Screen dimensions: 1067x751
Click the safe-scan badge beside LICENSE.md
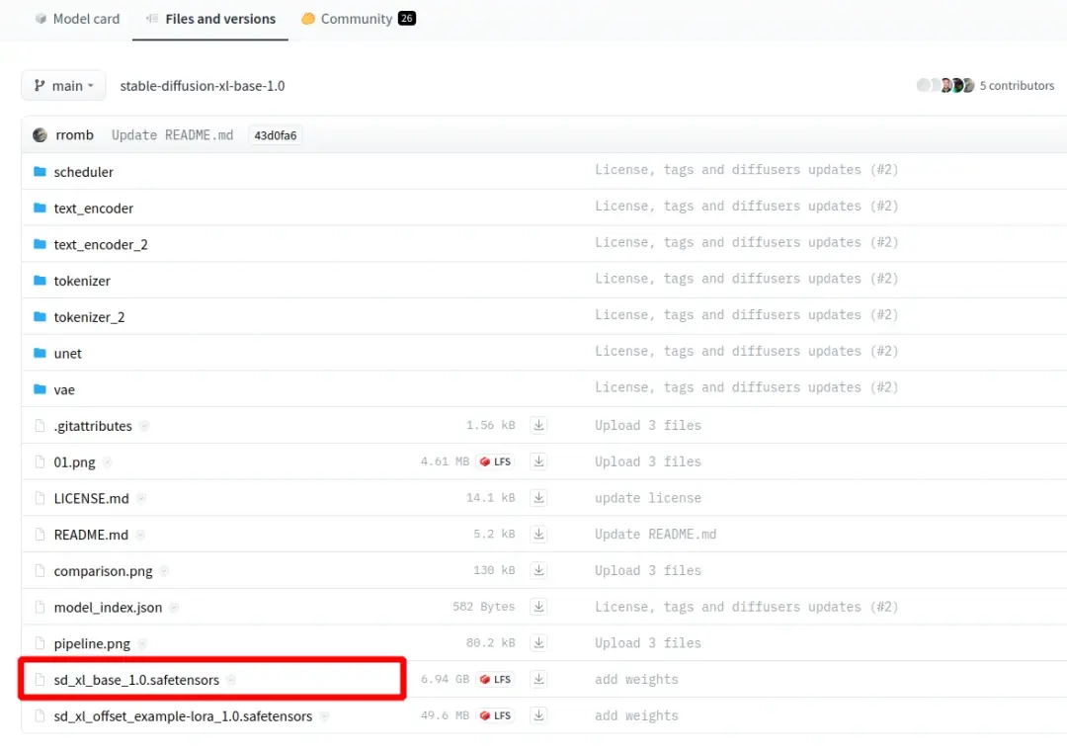coord(141,498)
